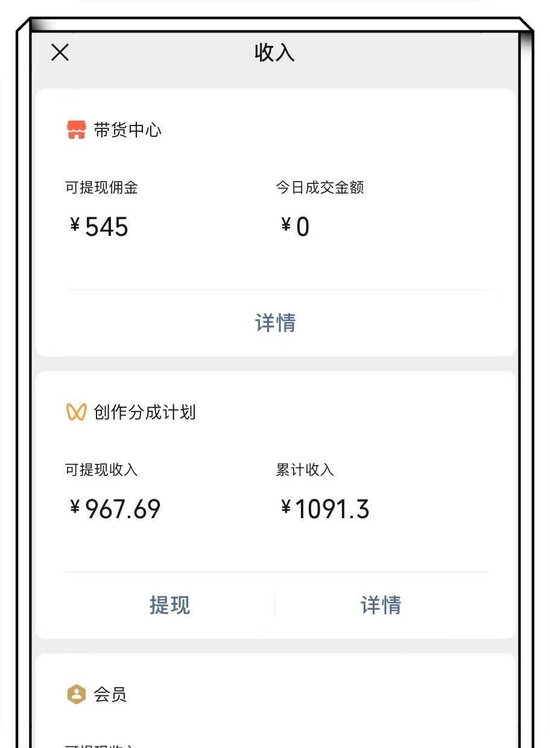The height and width of the screenshot is (748, 550).
Task: Click the ¥545 withdrawable commission amount
Action: [x=99, y=227]
